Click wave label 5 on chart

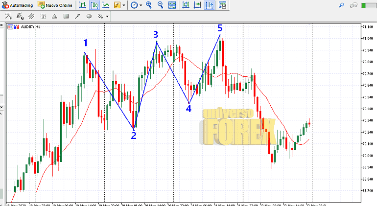coord(219,28)
